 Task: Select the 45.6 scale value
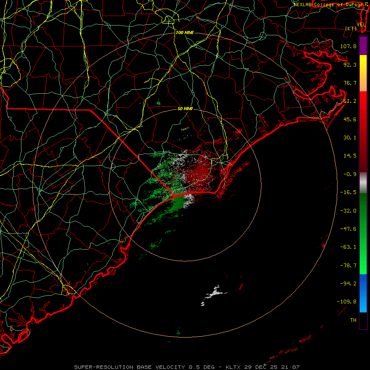[350, 119]
